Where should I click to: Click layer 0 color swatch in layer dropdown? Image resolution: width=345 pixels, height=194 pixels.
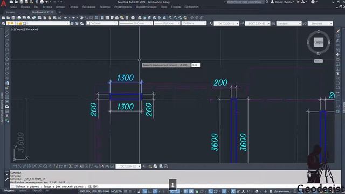24,23
